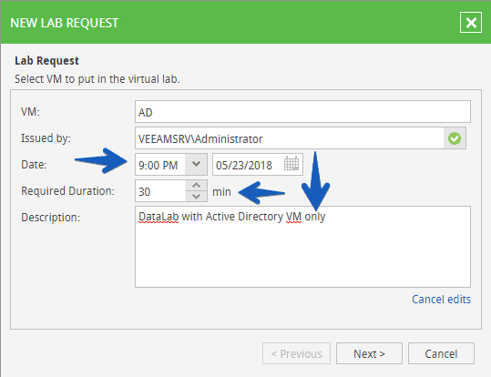Open the calendar date picker icon
This screenshot has width=491, height=377.
pos(292,164)
